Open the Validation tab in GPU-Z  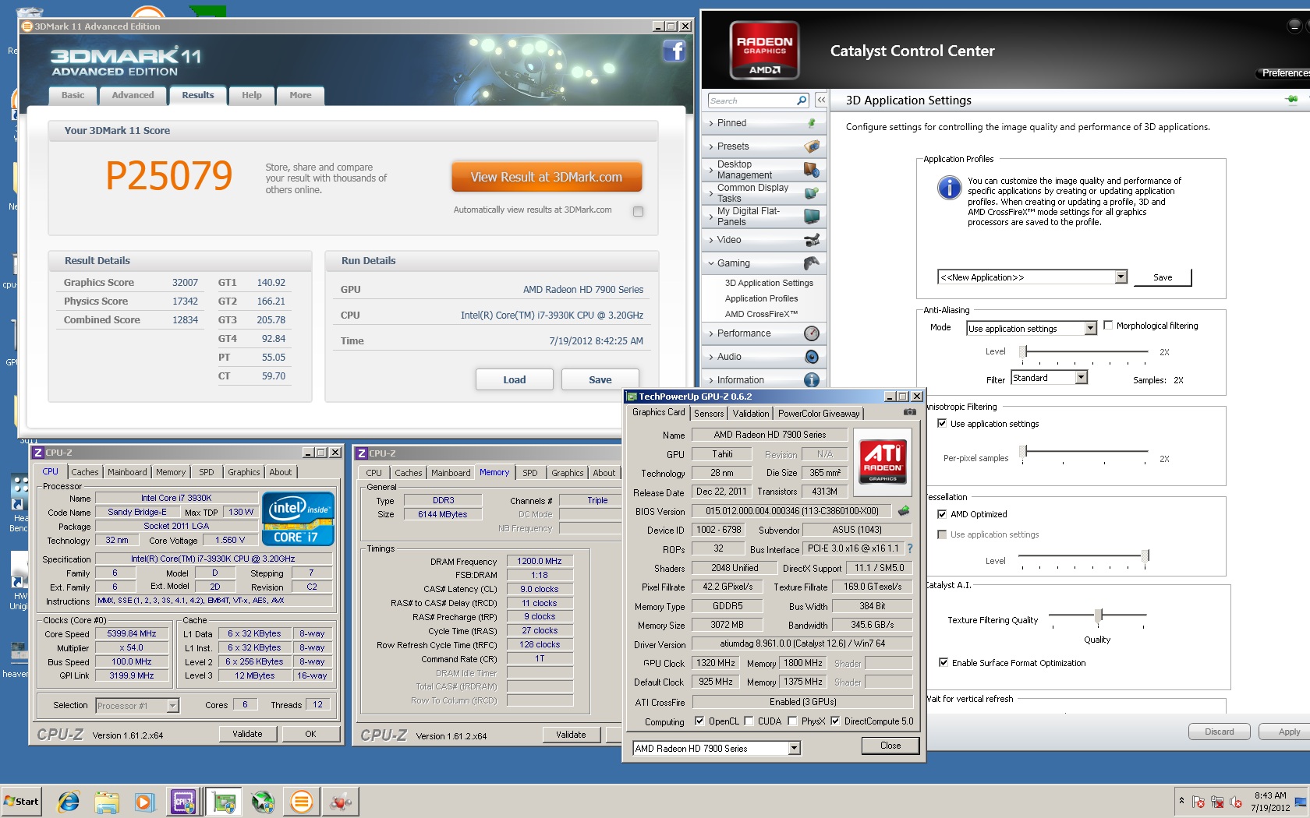pos(751,414)
